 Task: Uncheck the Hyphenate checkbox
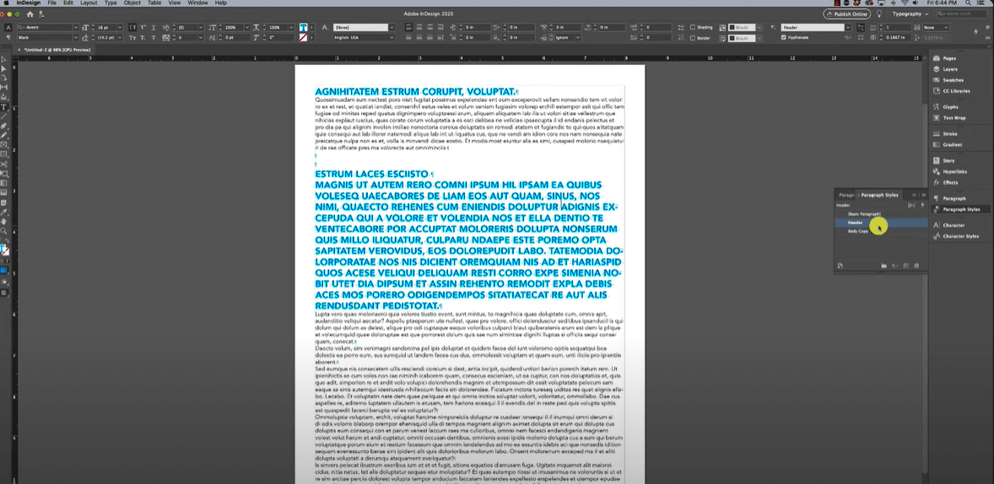[784, 37]
